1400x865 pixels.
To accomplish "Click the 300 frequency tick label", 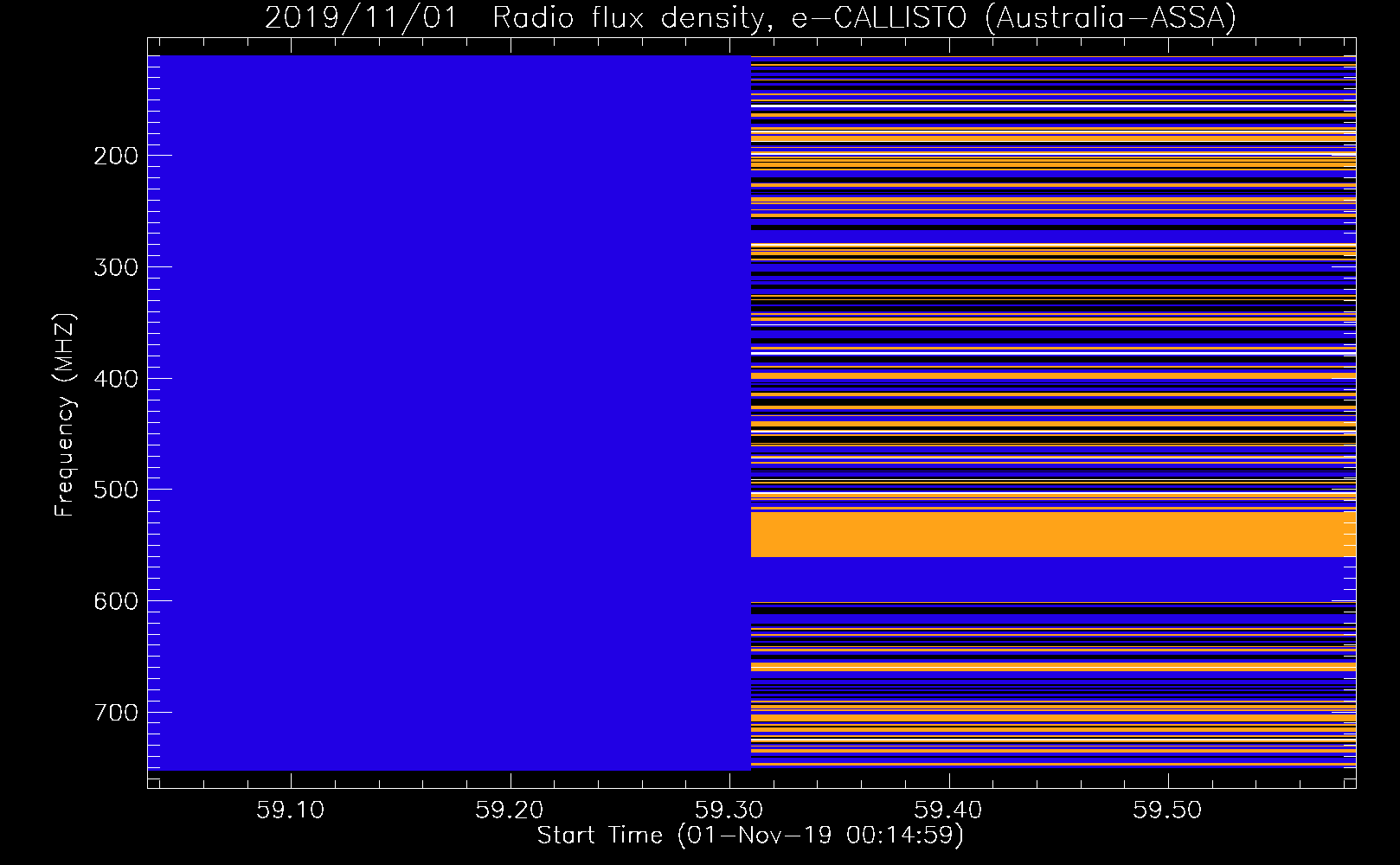I will coord(116,267).
